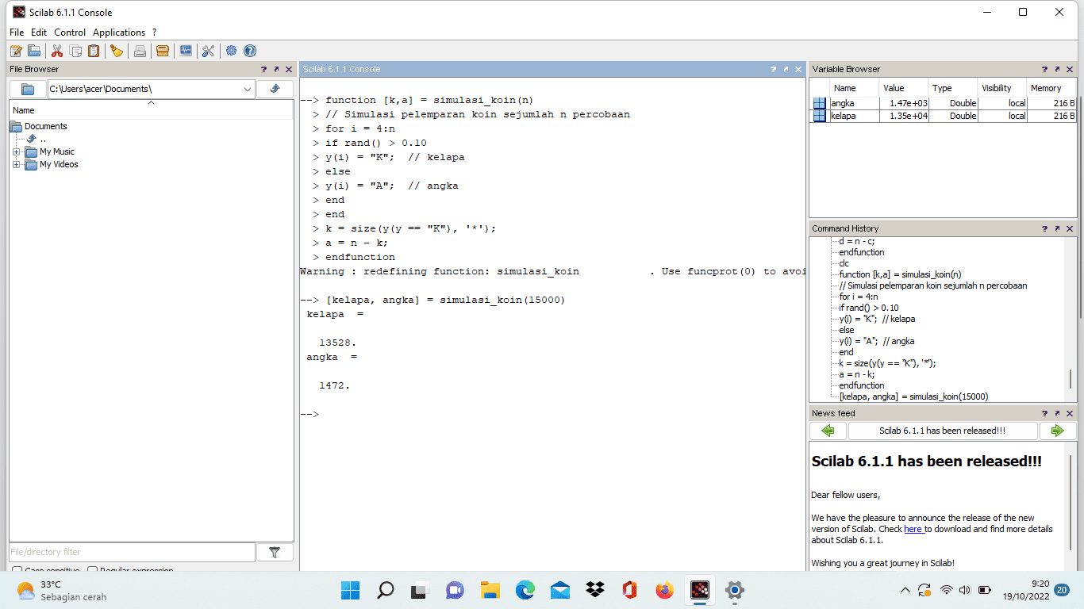Click the Visibility column header
This screenshot has height=609, width=1084.
click(x=1002, y=88)
